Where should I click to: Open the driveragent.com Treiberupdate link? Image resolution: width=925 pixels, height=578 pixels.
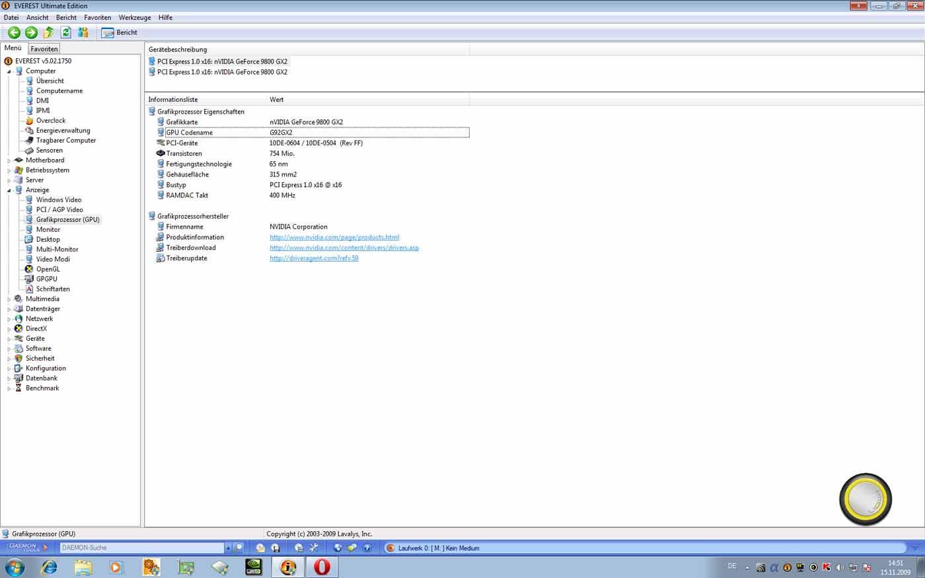click(x=314, y=258)
